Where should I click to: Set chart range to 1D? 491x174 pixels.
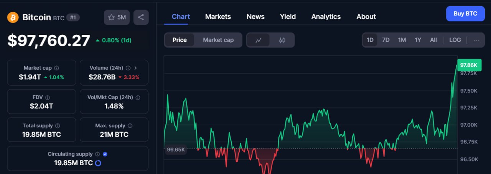pyautogui.click(x=370, y=40)
